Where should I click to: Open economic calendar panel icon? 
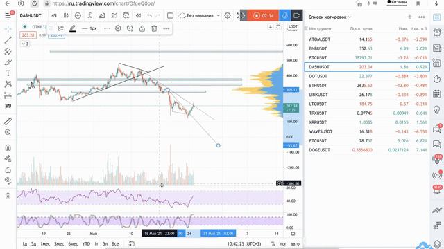point(437,94)
